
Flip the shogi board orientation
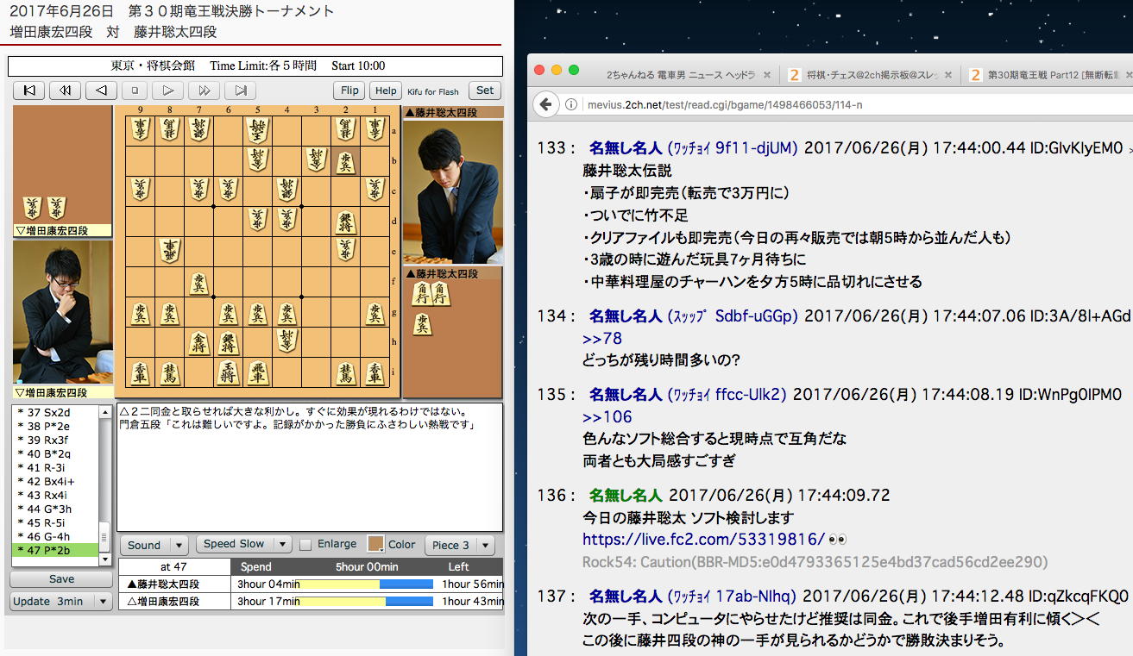point(349,91)
